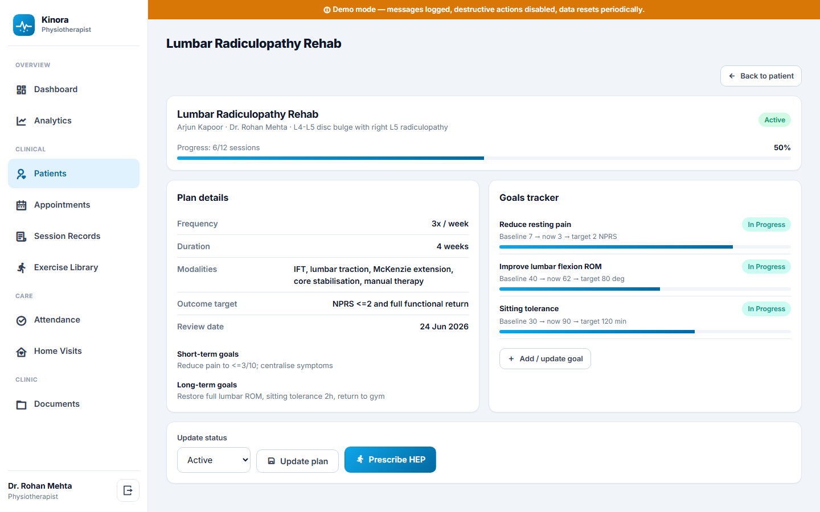Click Back to patient button
The height and width of the screenshot is (512, 820).
[x=761, y=76]
